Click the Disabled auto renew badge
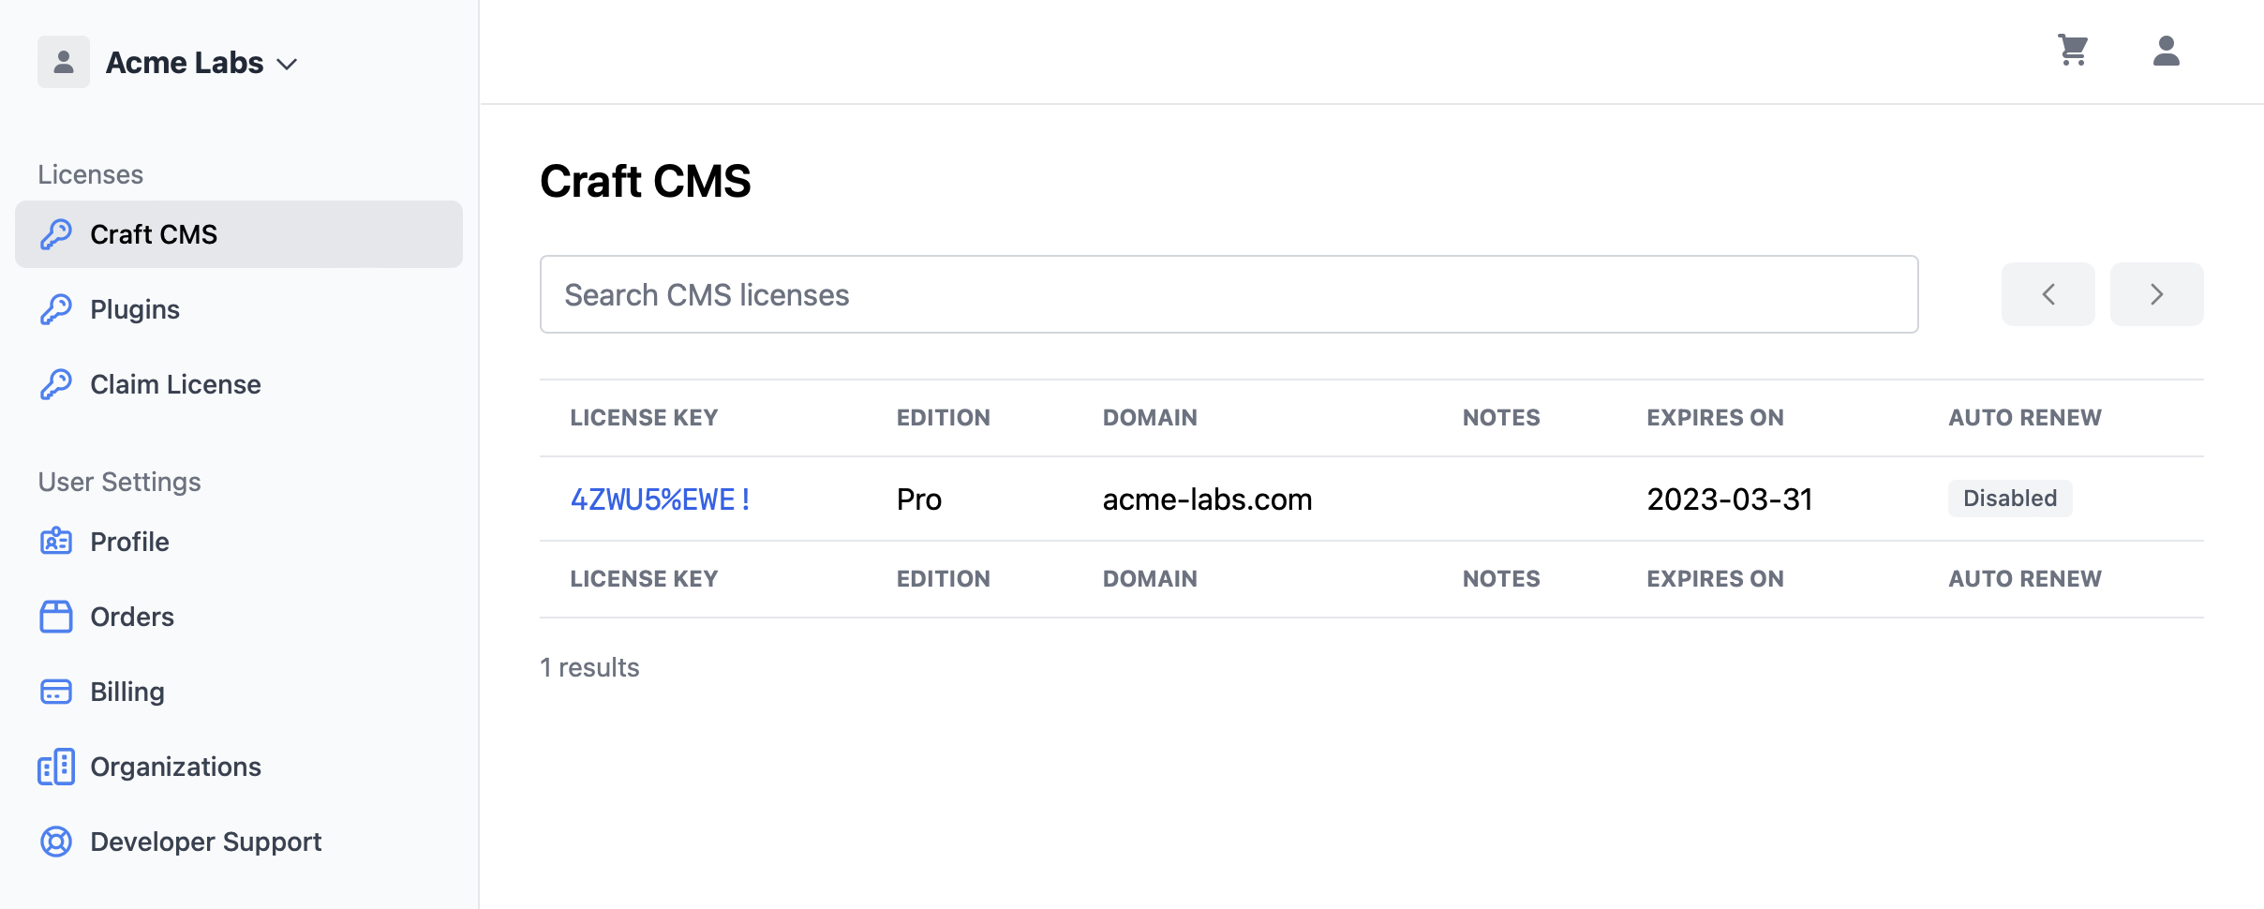 (2010, 499)
